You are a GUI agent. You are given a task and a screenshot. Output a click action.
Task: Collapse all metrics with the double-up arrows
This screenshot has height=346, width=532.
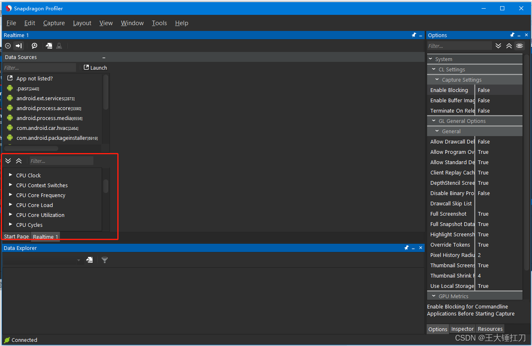click(19, 161)
